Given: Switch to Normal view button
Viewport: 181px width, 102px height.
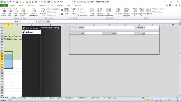Looking at the screenshot, I should pos(146,101).
